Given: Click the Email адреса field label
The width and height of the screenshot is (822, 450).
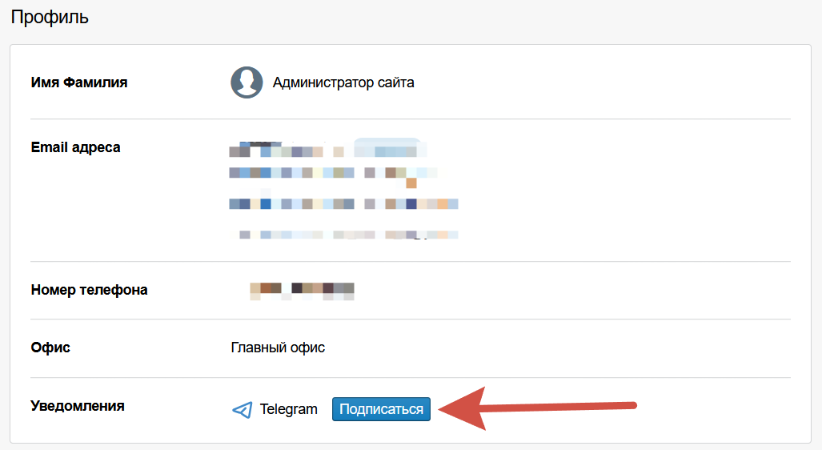Looking at the screenshot, I should pos(76,147).
